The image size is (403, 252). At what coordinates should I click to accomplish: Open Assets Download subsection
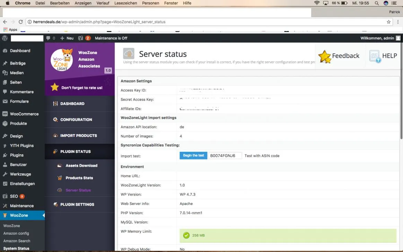[81, 166]
